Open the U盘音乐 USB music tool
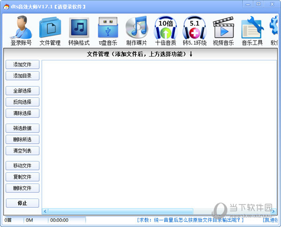Screen dimensions: 281x227 click(x=108, y=30)
